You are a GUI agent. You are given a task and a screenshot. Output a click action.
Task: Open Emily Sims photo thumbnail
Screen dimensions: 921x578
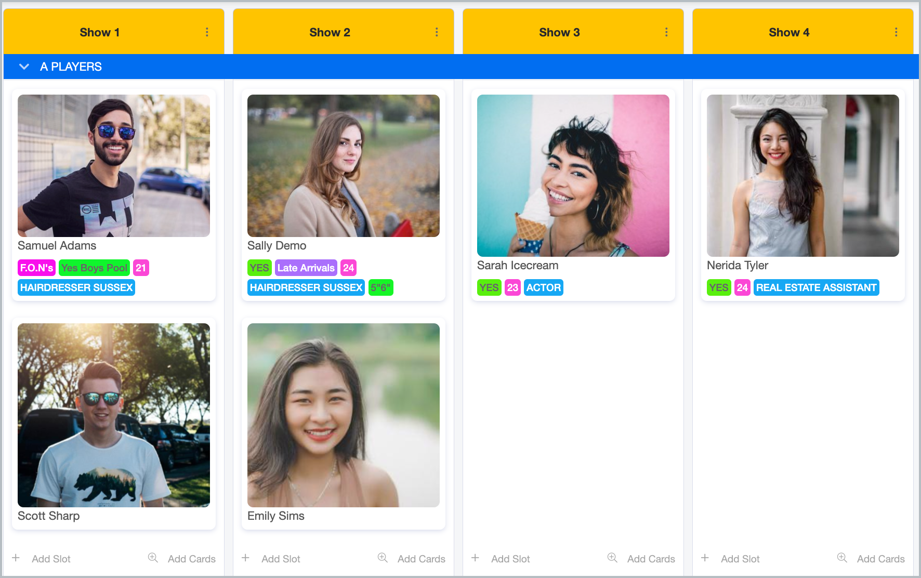pos(344,415)
